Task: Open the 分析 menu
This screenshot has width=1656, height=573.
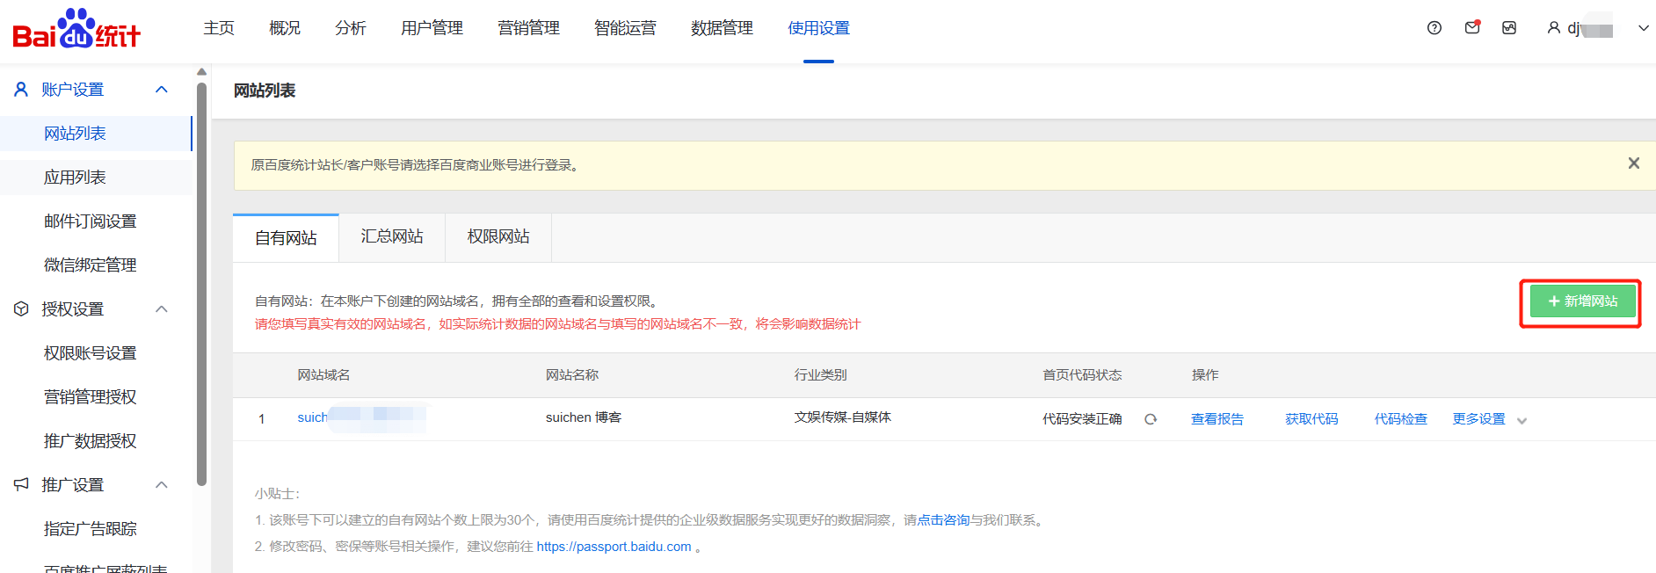Action: tap(351, 28)
